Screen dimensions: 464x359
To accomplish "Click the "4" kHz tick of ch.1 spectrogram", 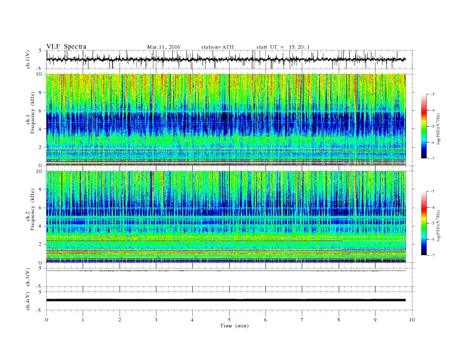I will (x=40, y=129).
